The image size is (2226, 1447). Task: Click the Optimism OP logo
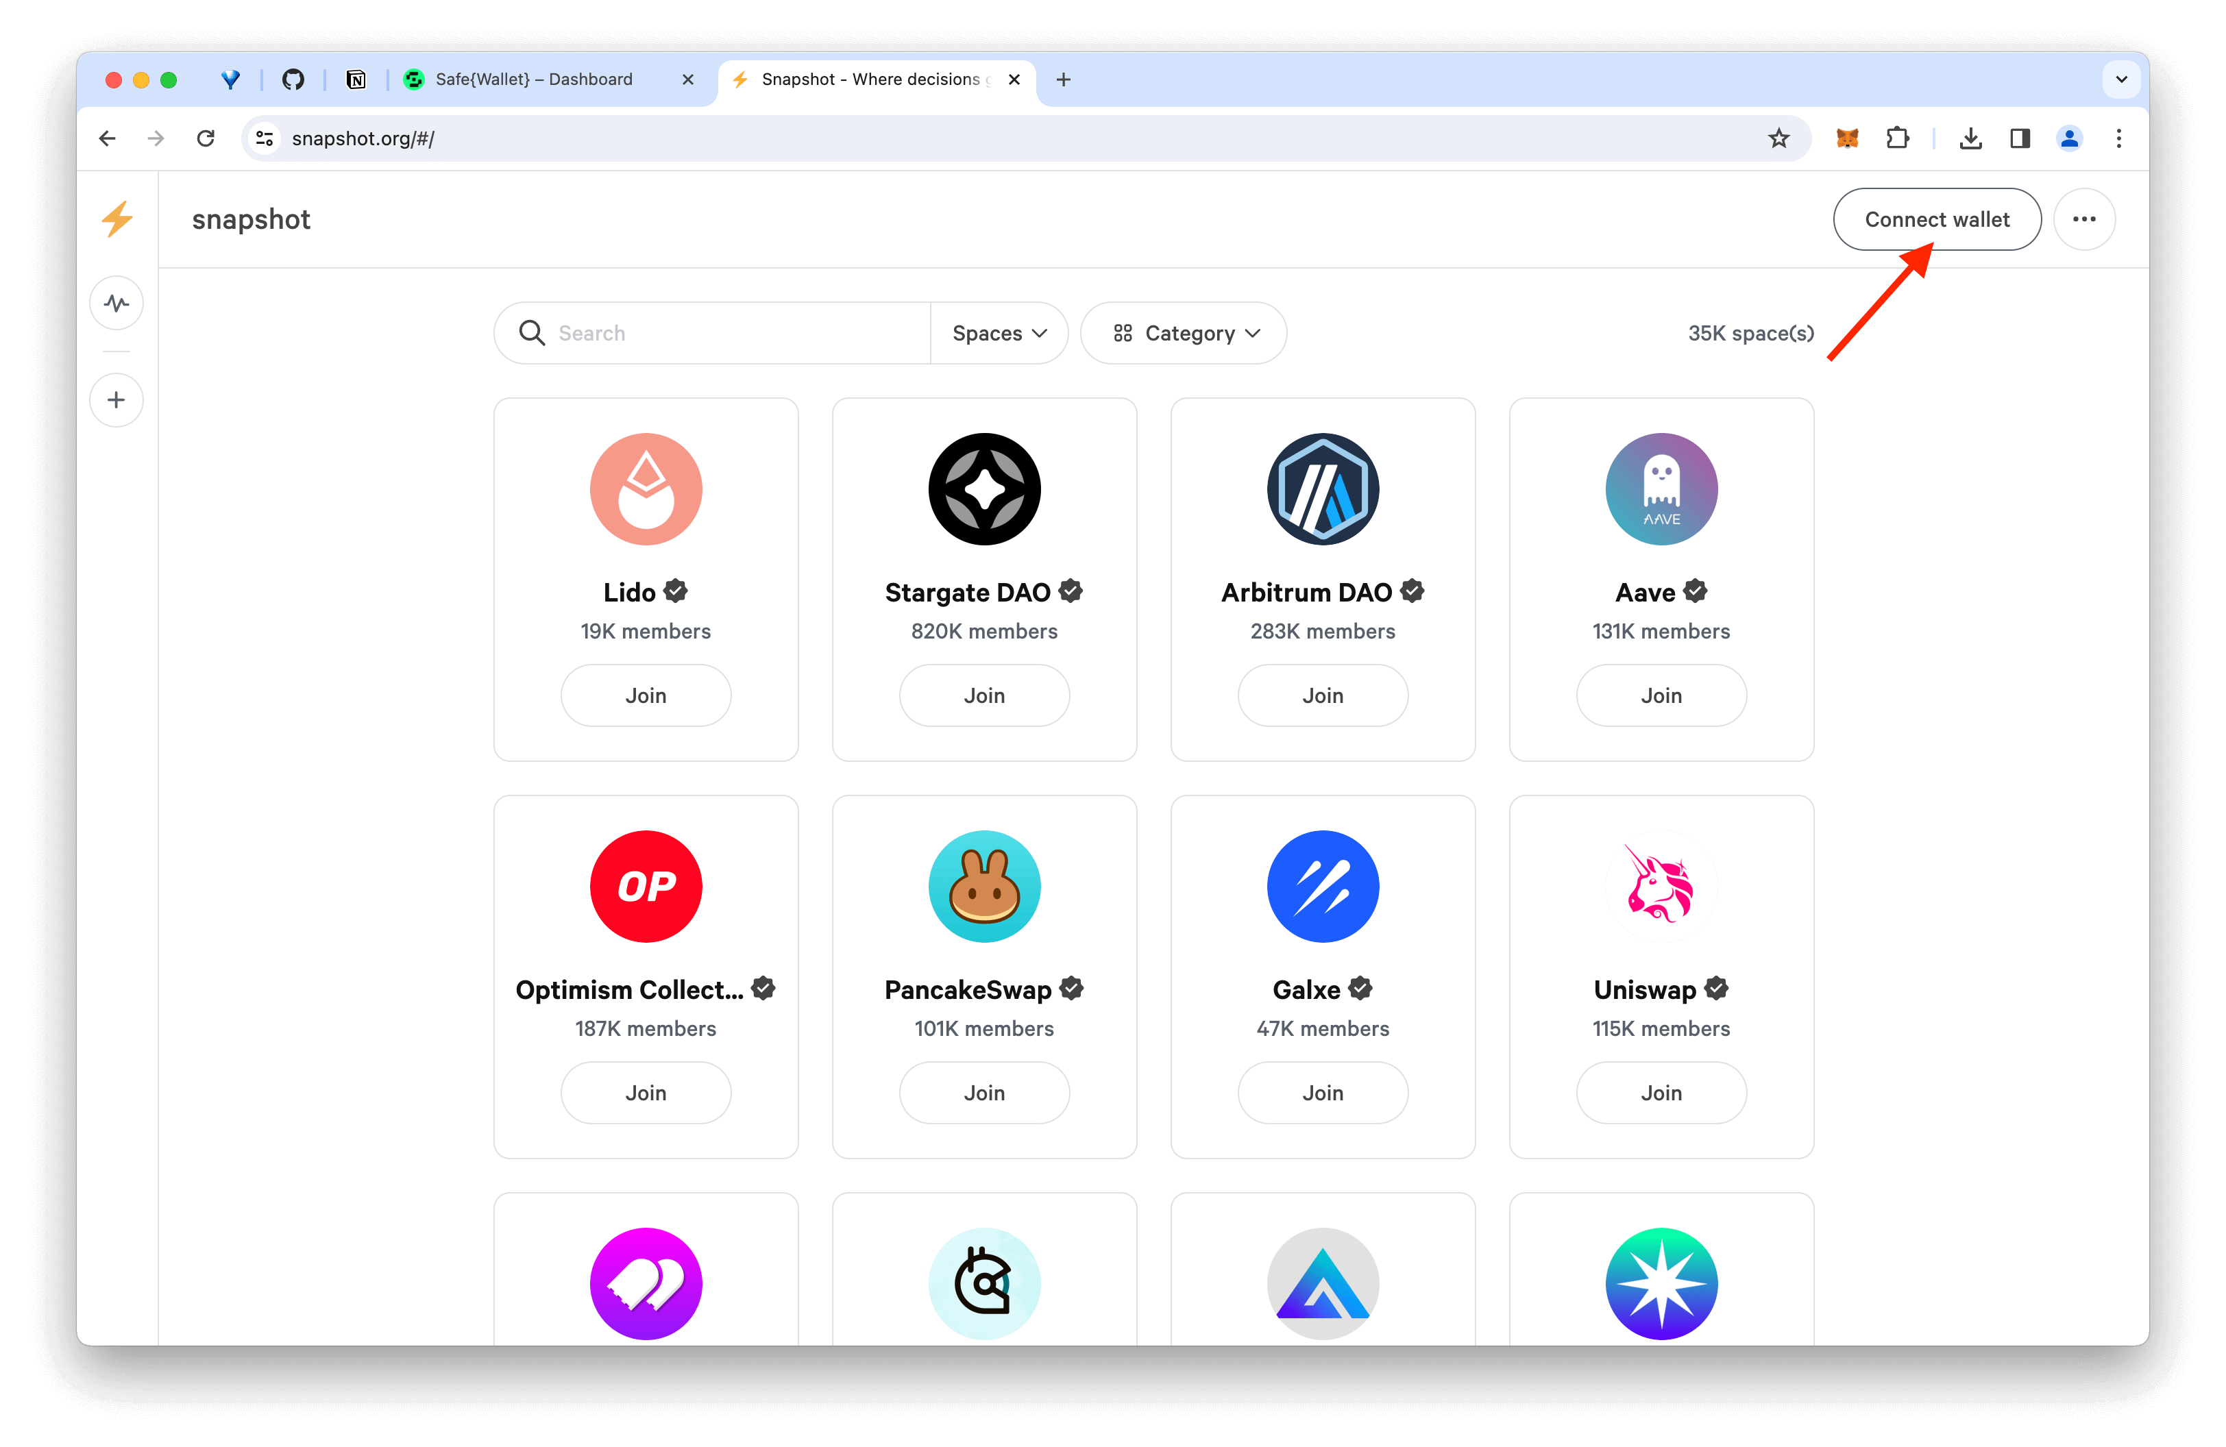pyautogui.click(x=646, y=886)
